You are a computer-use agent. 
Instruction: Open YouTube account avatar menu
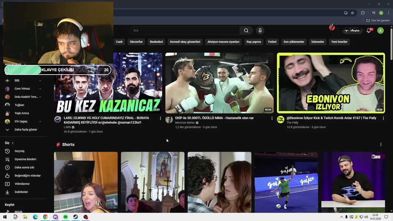pyautogui.click(x=380, y=30)
